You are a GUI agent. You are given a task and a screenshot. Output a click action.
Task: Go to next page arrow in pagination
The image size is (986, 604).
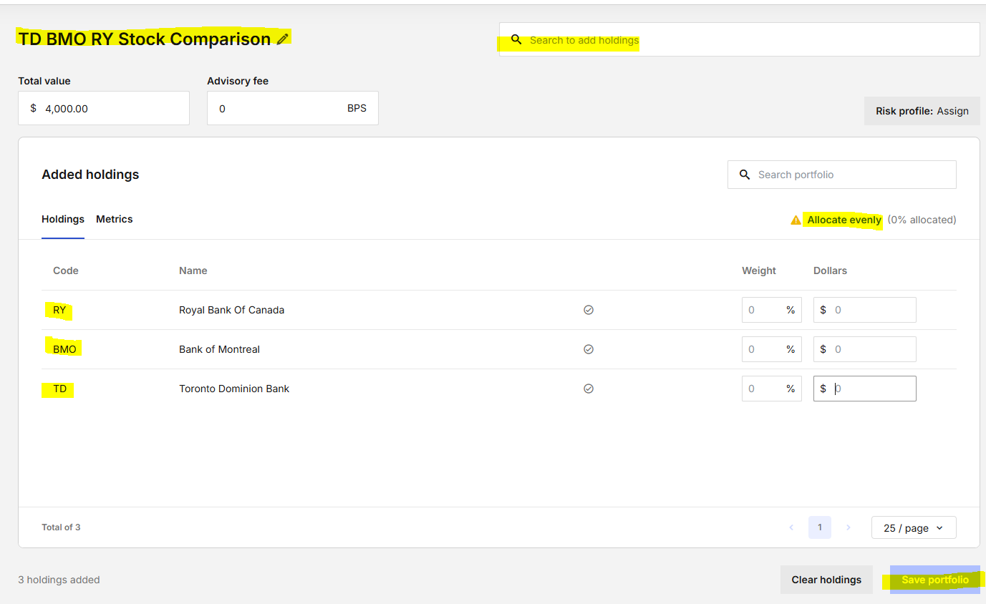[849, 527]
